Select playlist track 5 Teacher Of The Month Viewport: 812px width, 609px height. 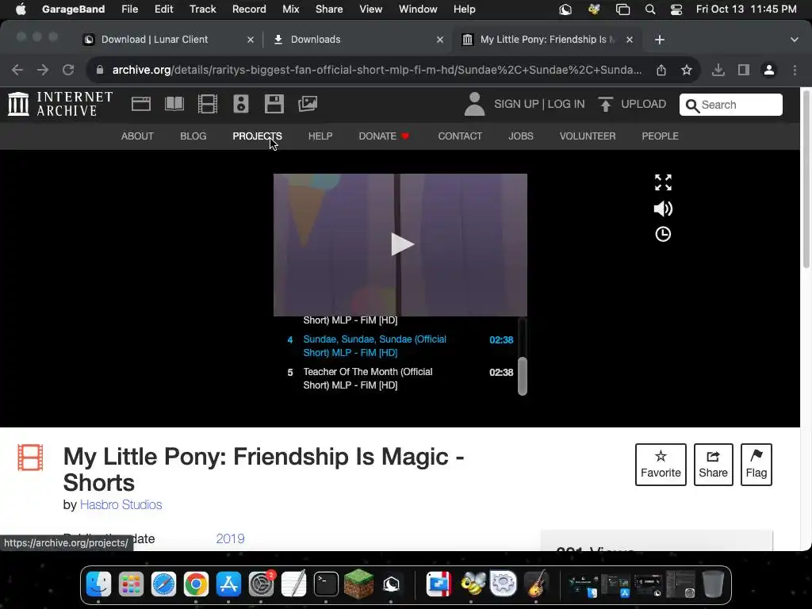click(400, 378)
